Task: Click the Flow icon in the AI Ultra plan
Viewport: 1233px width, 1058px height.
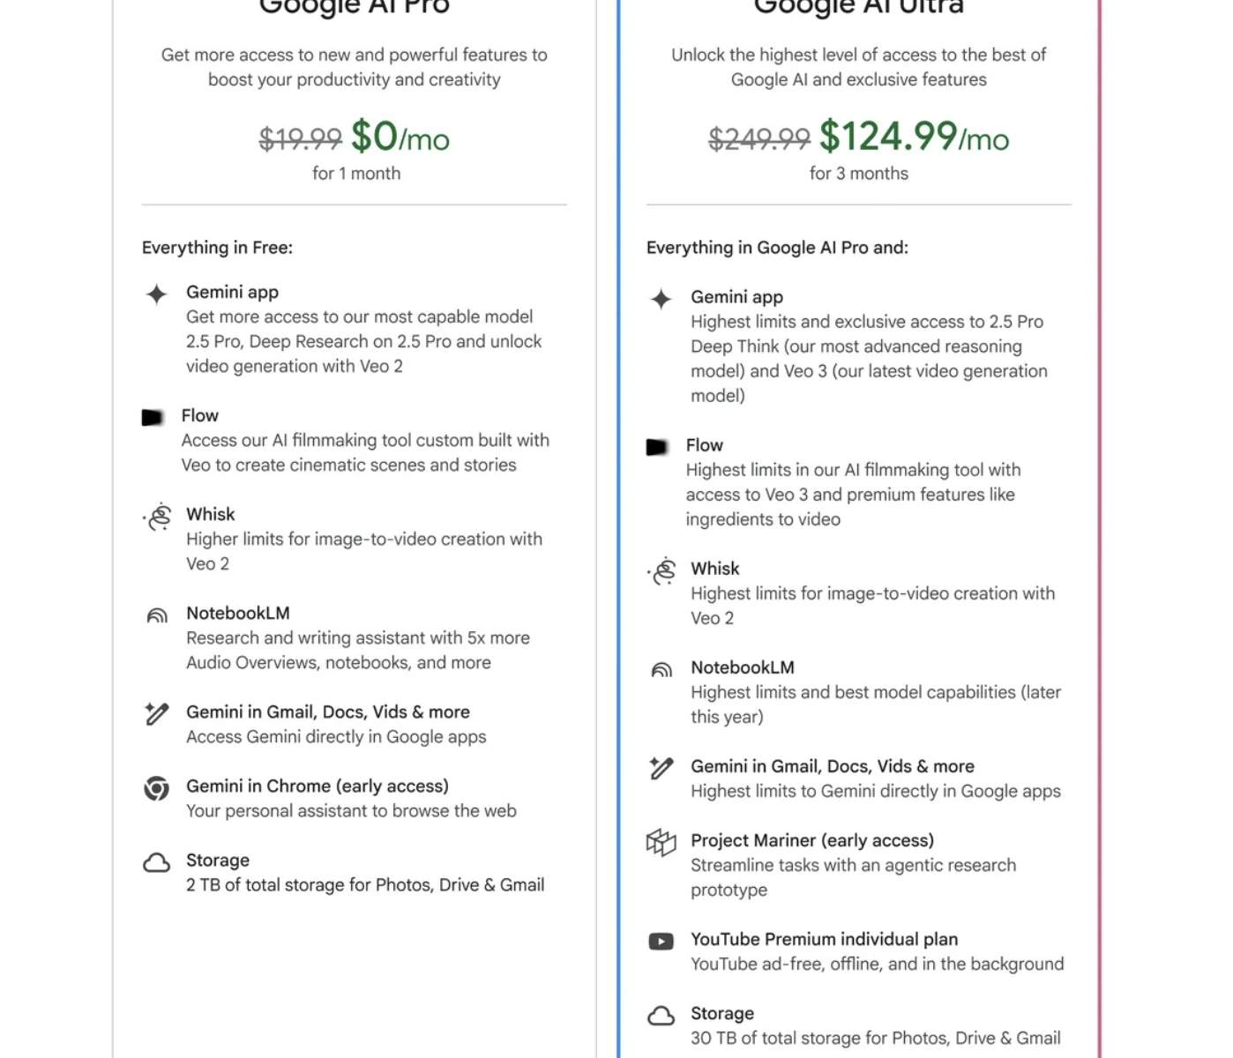Action: click(657, 447)
